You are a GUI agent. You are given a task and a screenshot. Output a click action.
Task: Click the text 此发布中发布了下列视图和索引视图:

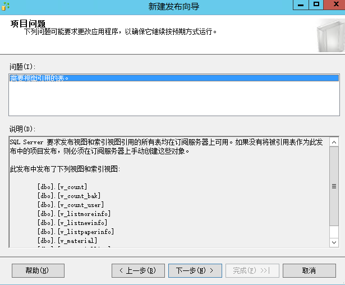[x=65, y=169]
